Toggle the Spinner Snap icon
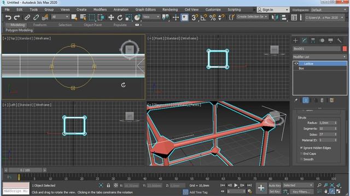 pos(221,17)
